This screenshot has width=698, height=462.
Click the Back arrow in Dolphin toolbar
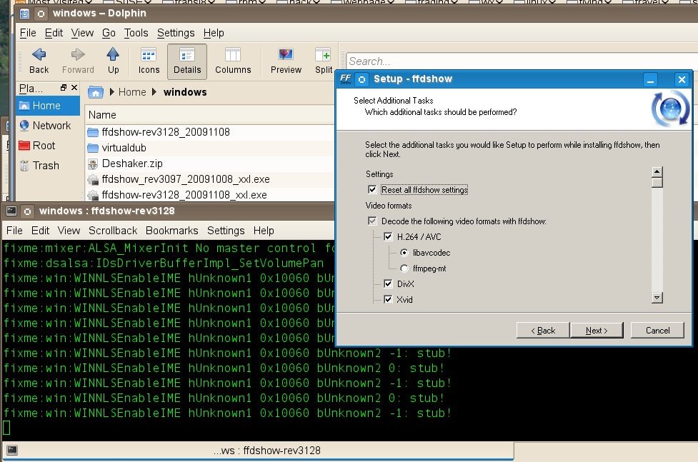[39, 61]
